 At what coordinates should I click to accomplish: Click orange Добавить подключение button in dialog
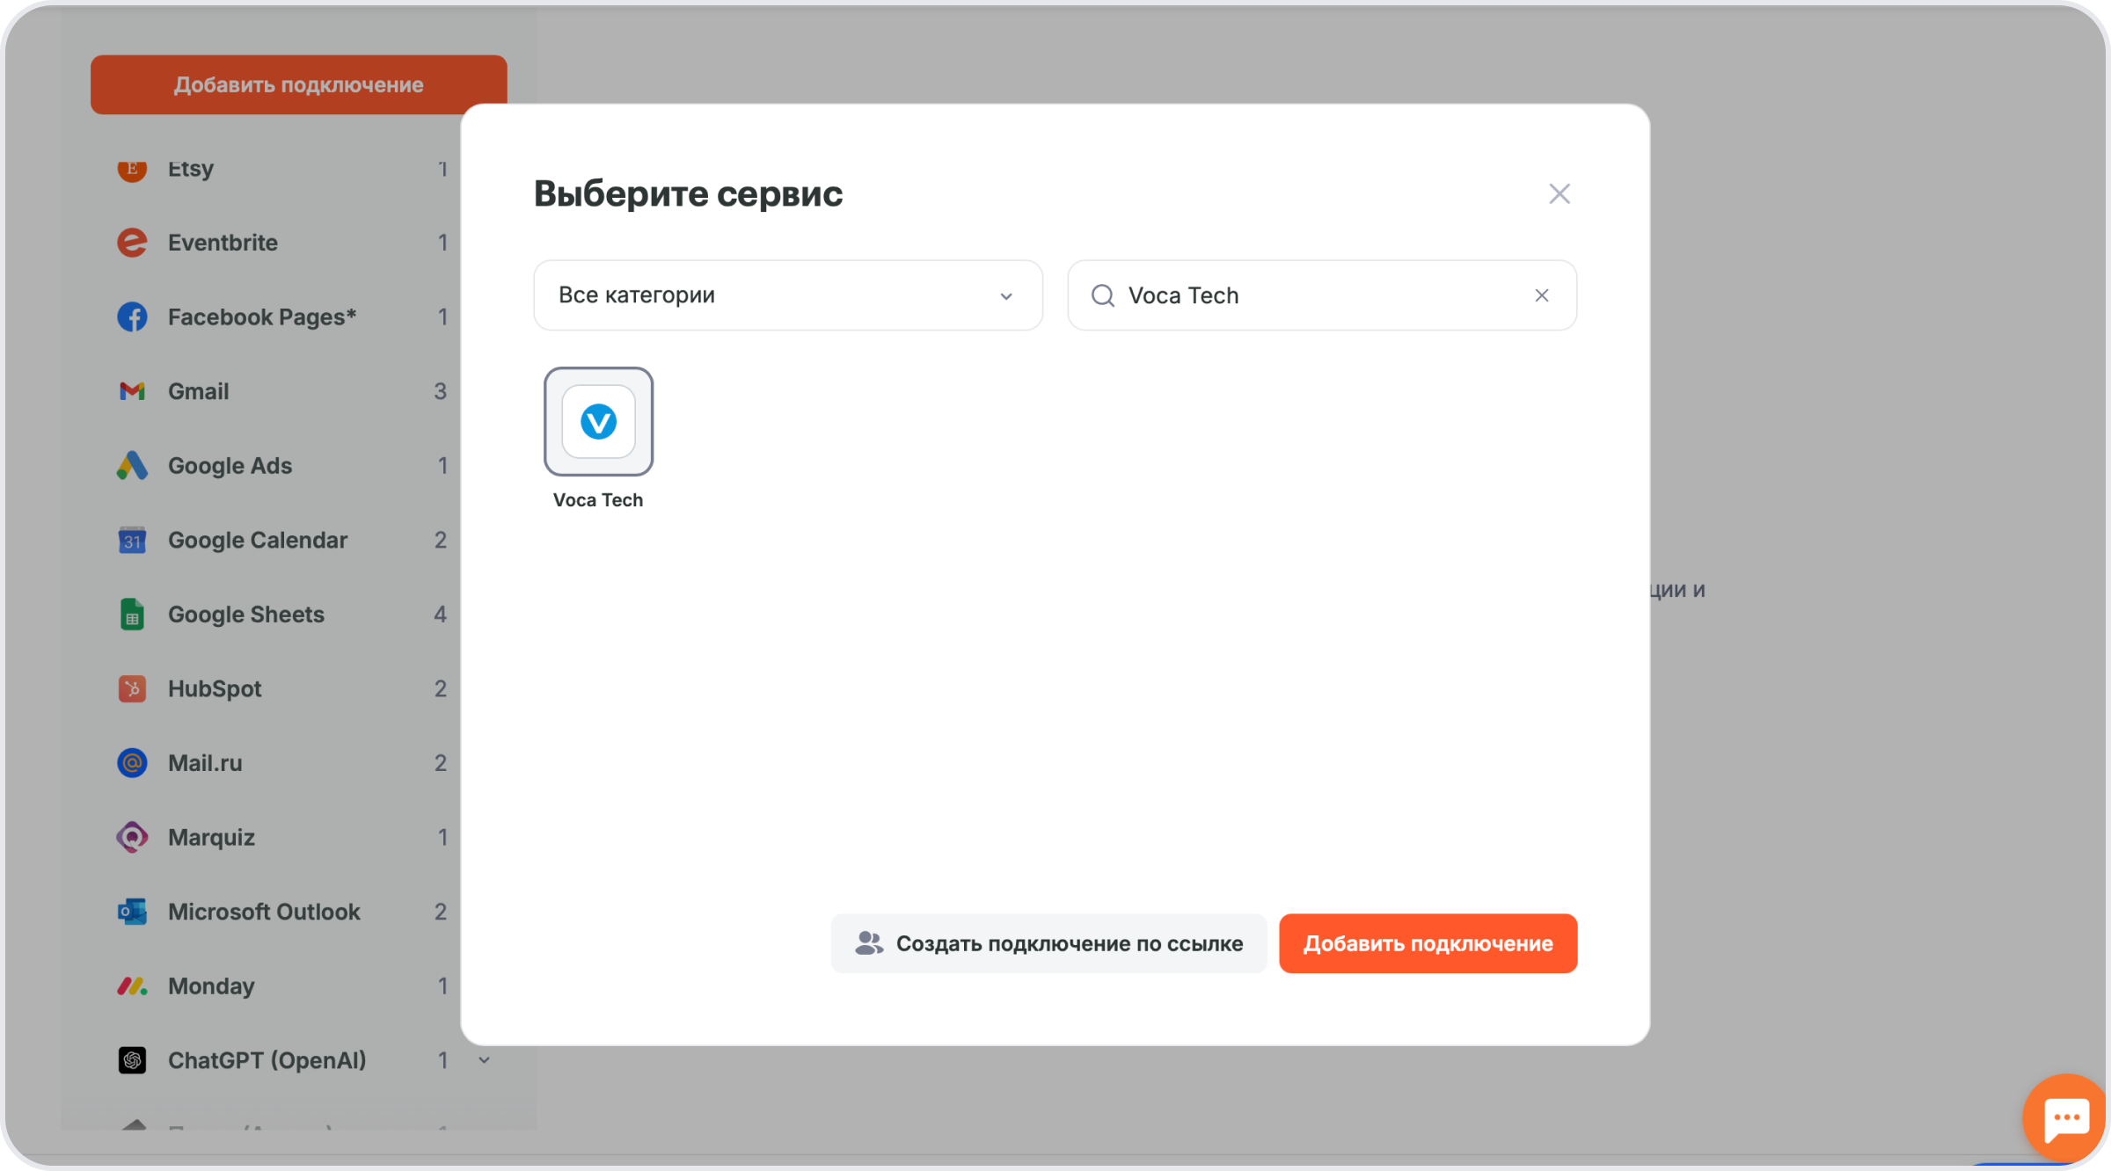1428,943
